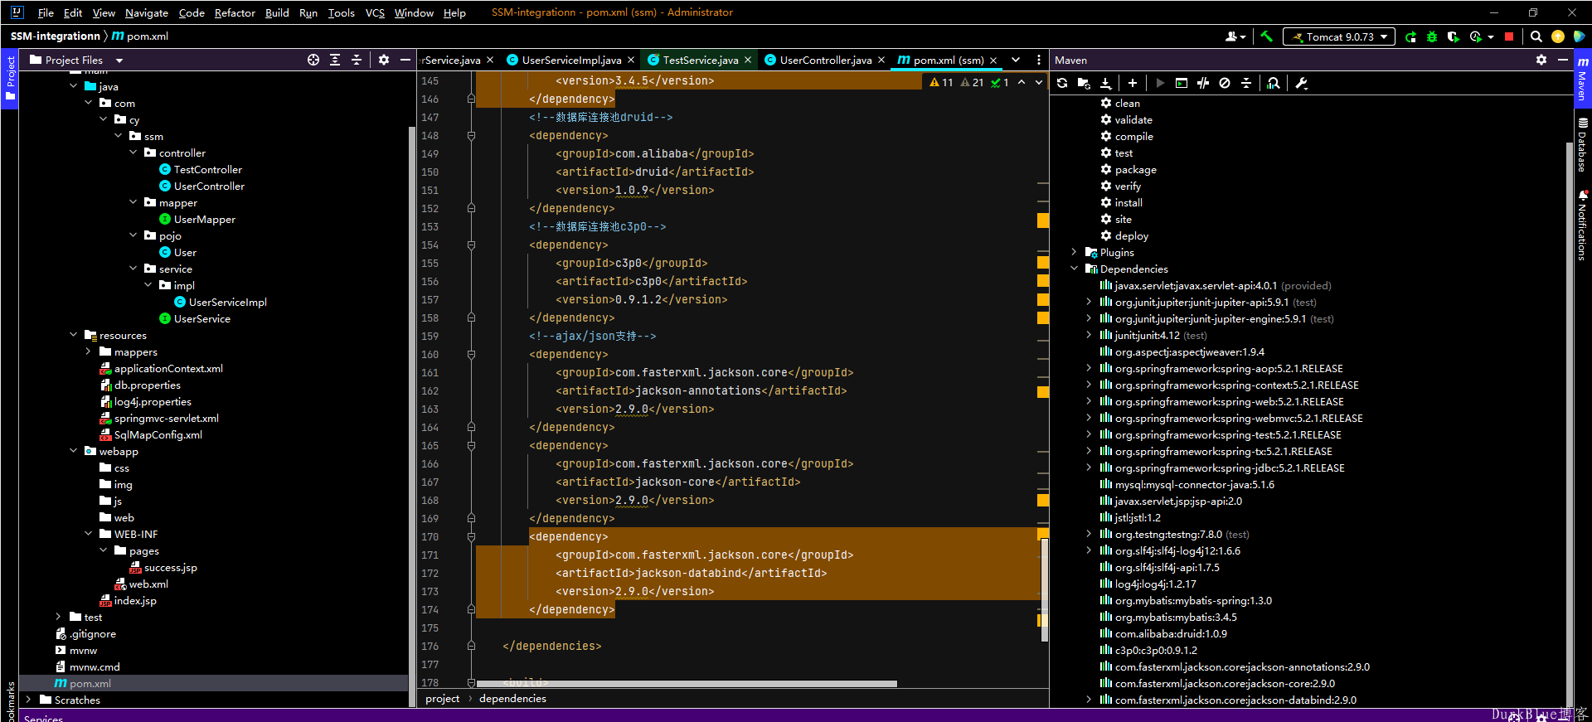1592x722 pixels.
Task: Click Generate Sources and Update Folders icon
Action: (x=1084, y=83)
